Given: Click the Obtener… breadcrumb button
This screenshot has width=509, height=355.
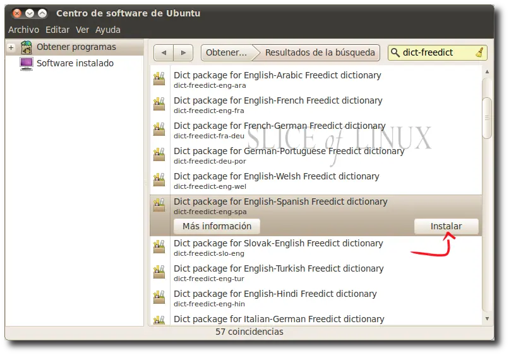Looking at the screenshot, I should point(226,52).
